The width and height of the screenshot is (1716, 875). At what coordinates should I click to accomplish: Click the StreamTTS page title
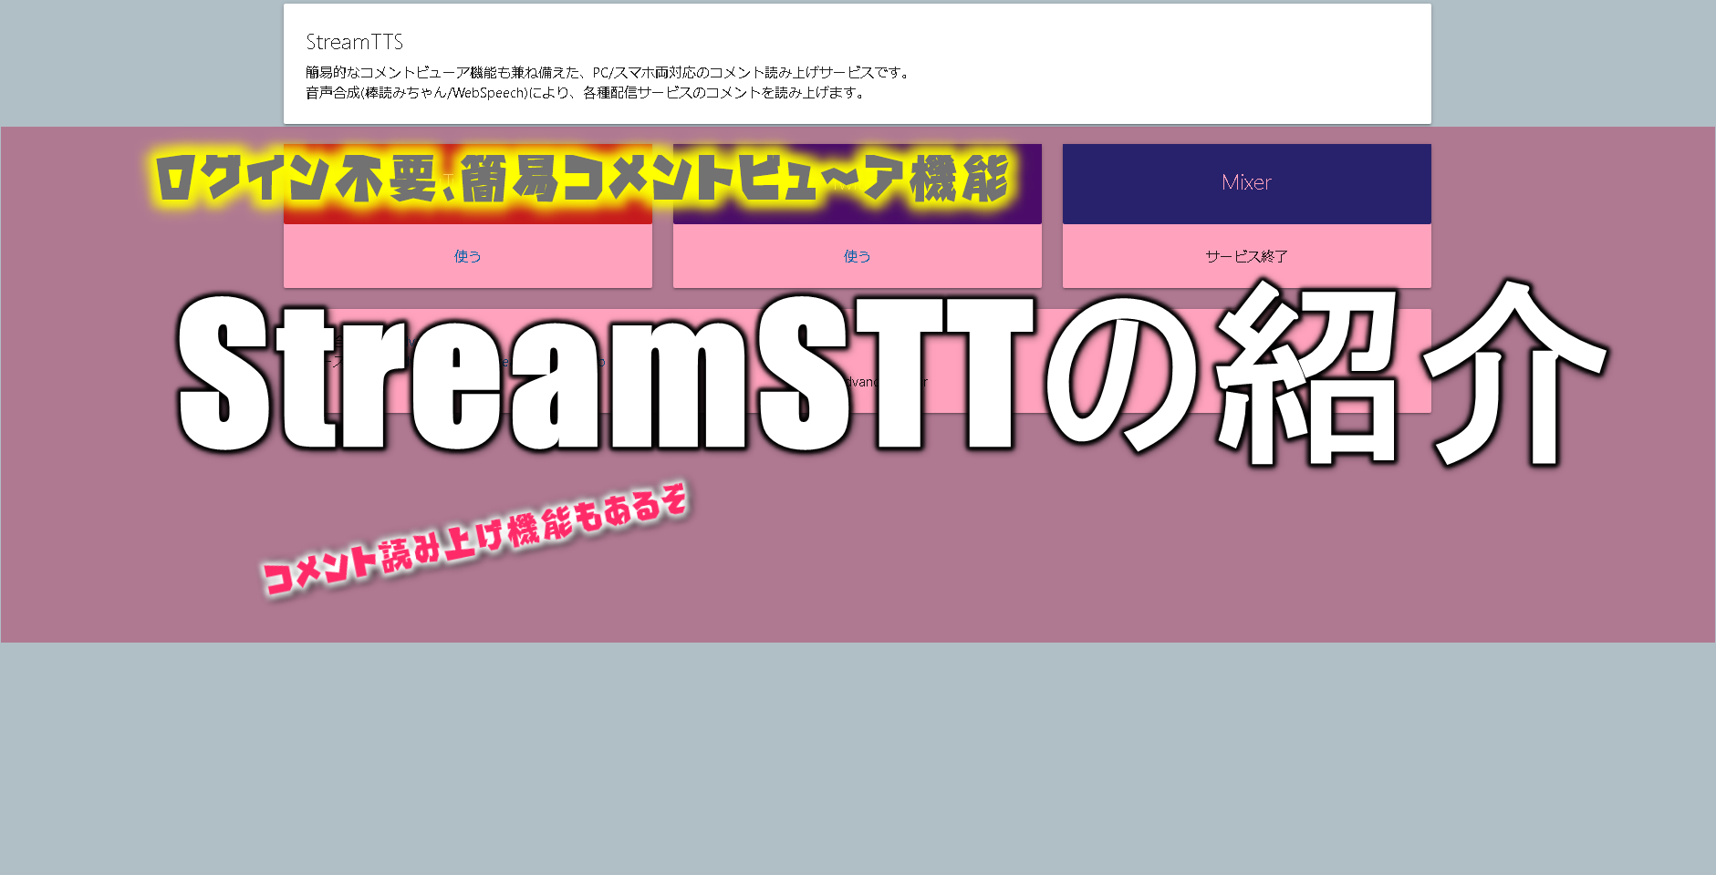(x=354, y=42)
